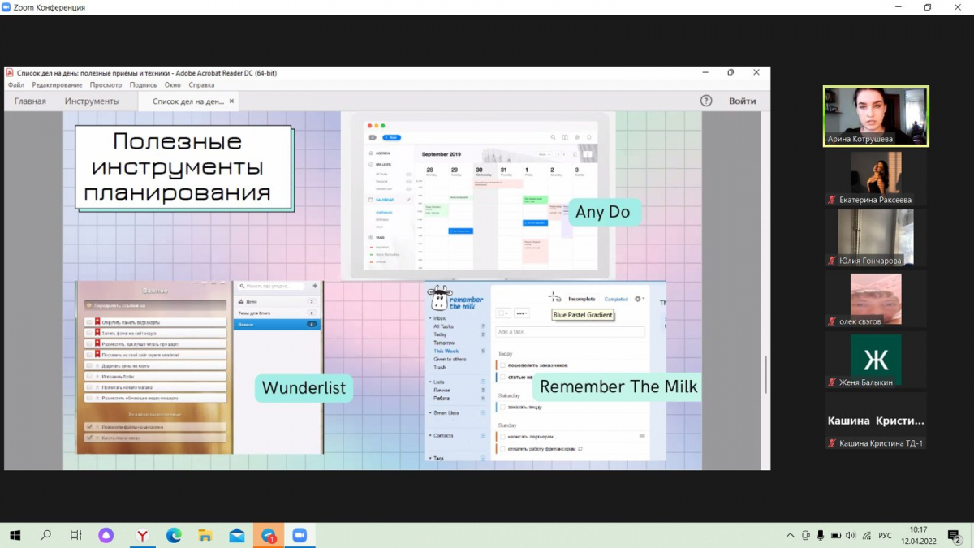Open the Файл menu in Acrobat
This screenshot has width=974, height=548.
pyautogui.click(x=16, y=84)
